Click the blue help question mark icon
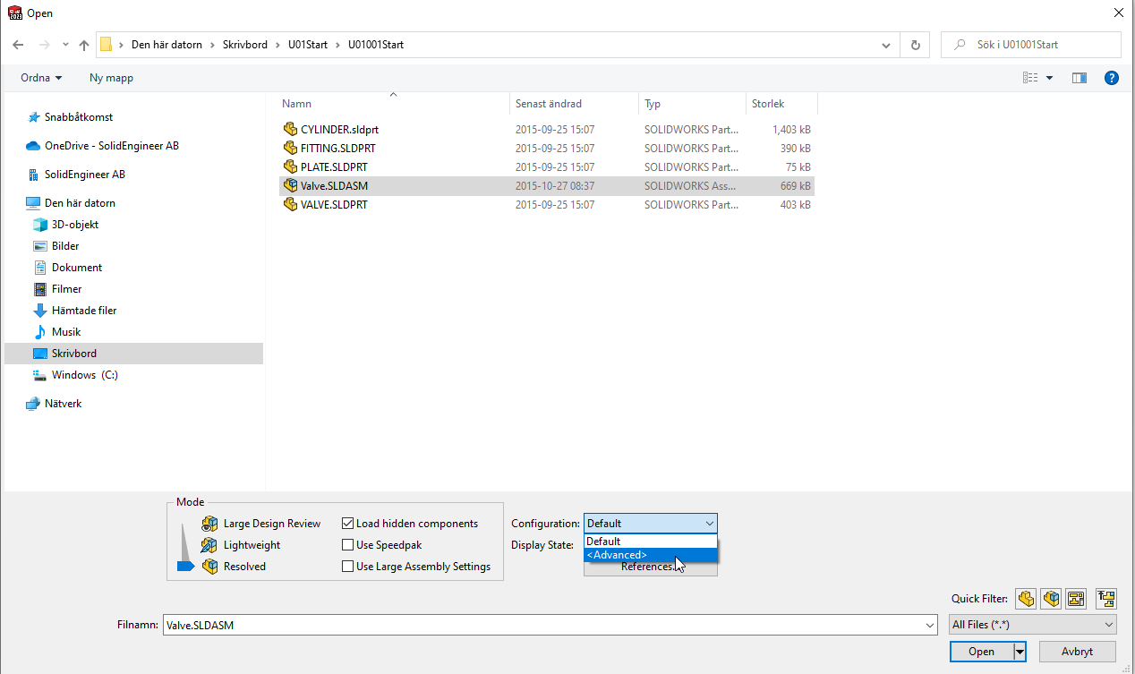1135x674 pixels. [x=1112, y=78]
